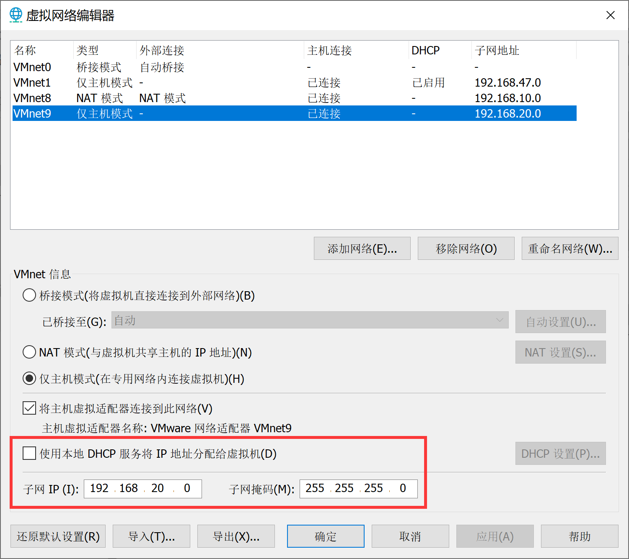Click subnet address 192.168.20.0
Image resolution: width=629 pixels, height=559 pixels.
[508, 113]
